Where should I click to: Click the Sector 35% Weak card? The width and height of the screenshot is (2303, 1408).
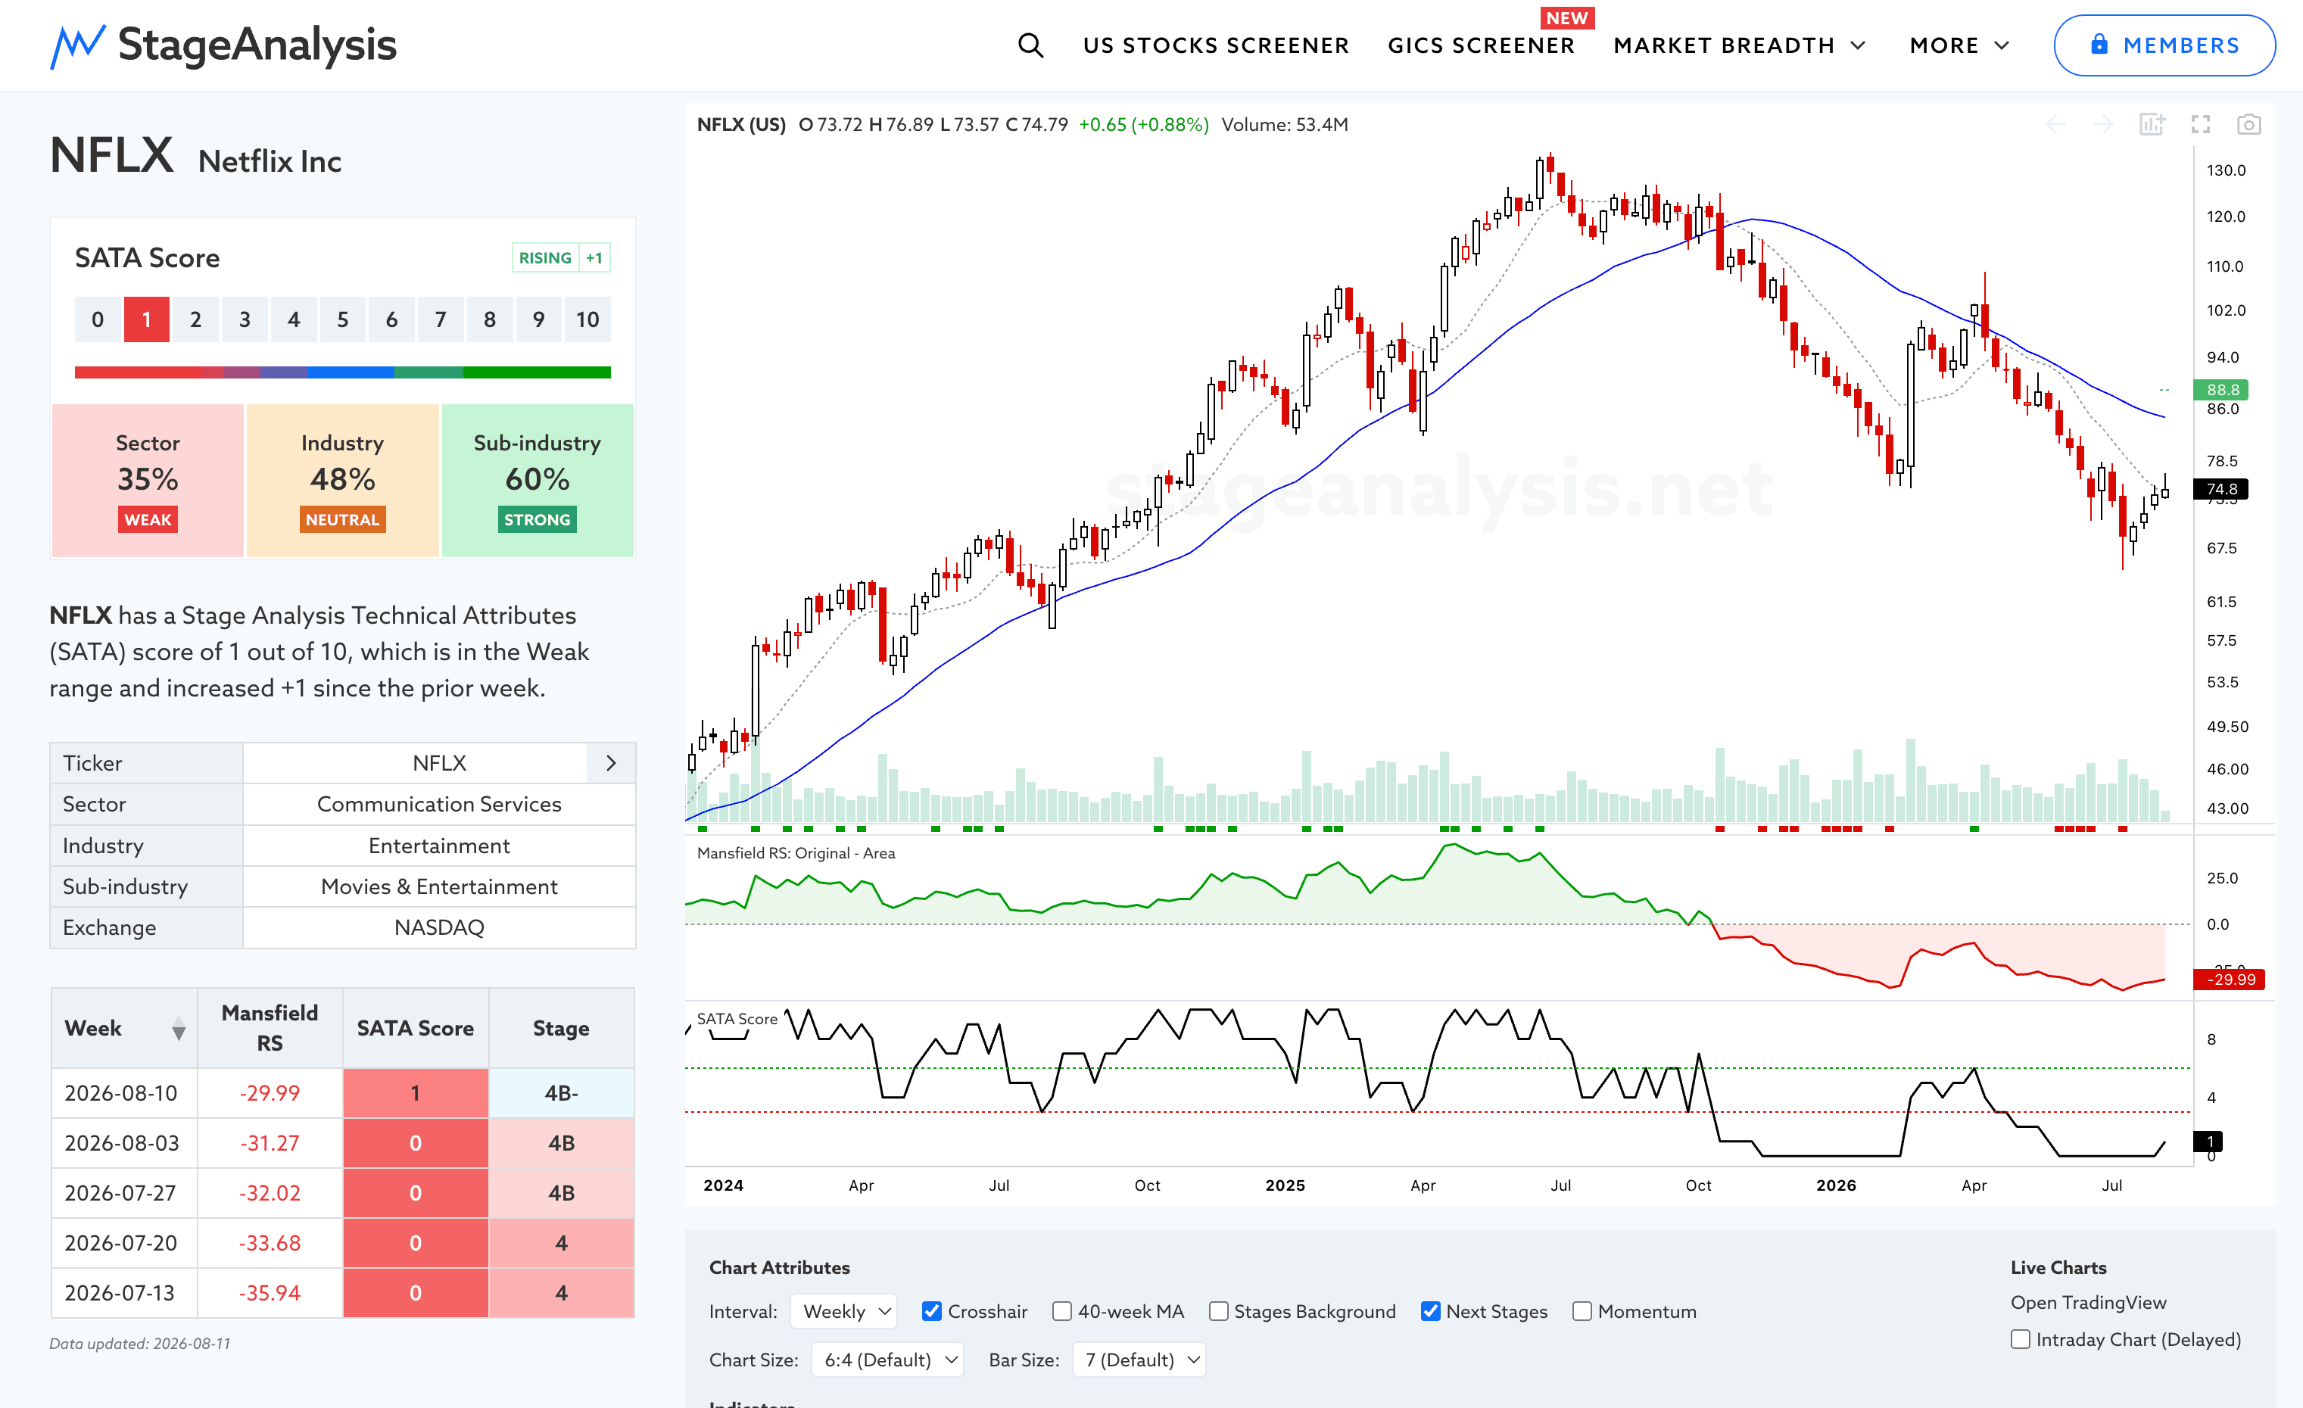(148, 480)
